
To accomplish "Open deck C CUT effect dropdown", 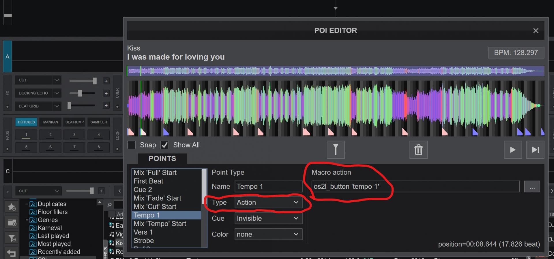I will click(38, 191).
